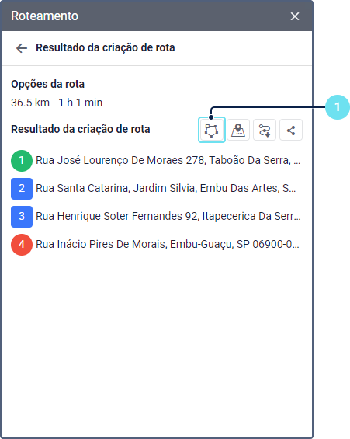Open Rua Santa Catarina address entry
Viewport: 350px width, 439px height.
(x=165, y=189)
